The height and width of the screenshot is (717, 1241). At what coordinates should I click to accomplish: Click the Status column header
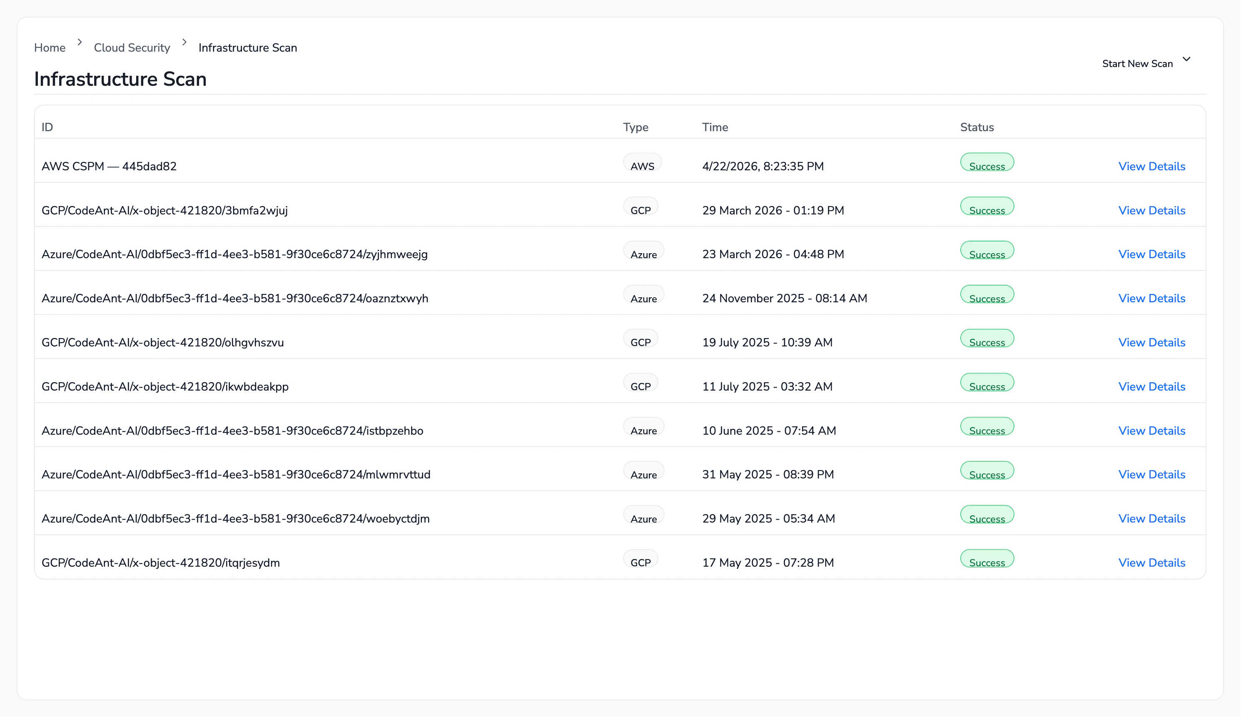point(977,127)
